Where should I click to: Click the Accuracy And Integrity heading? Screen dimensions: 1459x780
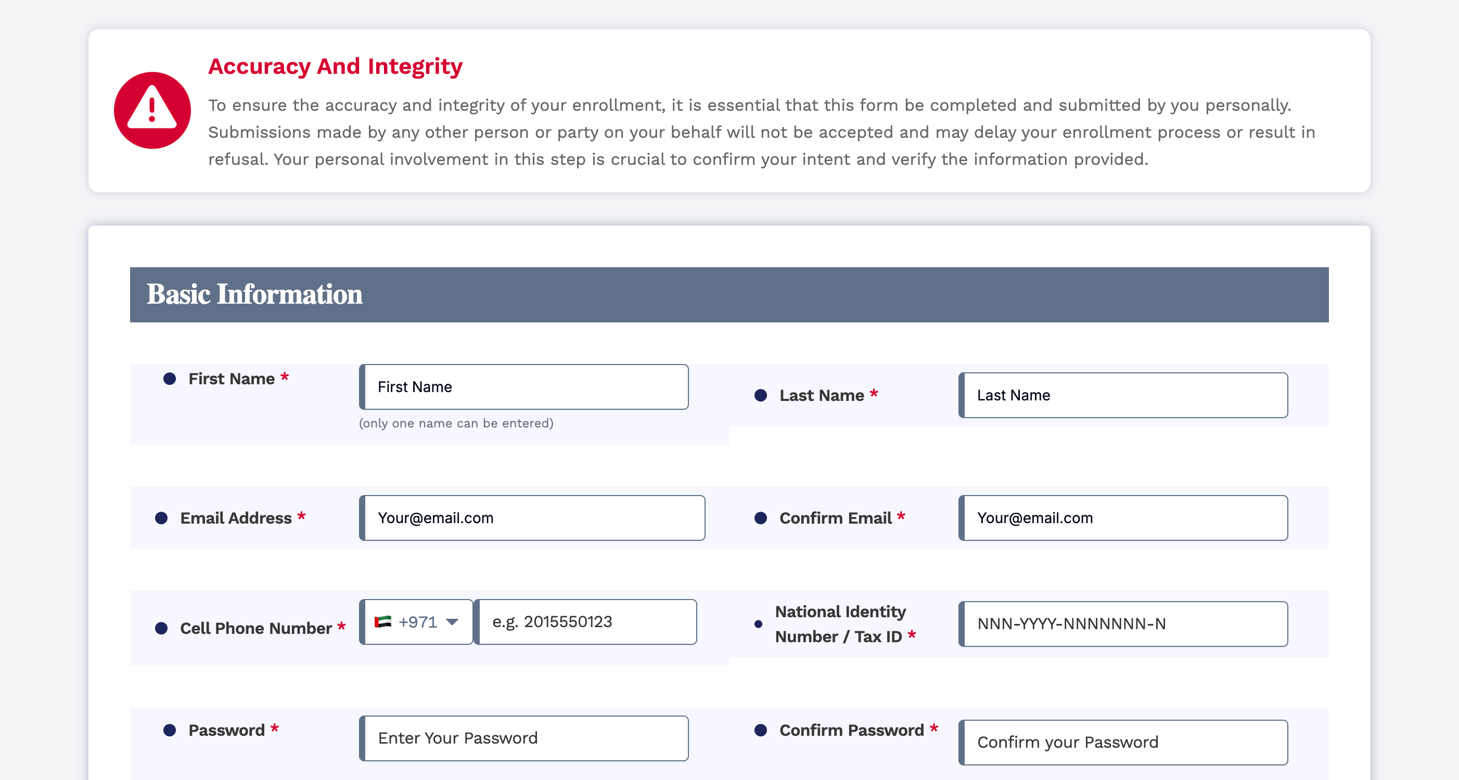(x=335, y=67)
